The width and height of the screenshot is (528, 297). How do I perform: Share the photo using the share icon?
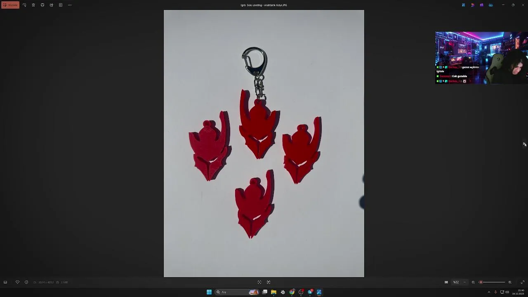click(52, 5)
